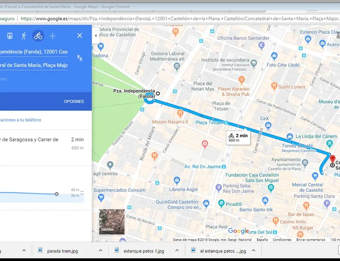Send directions to your phone link

pos(21,120)
